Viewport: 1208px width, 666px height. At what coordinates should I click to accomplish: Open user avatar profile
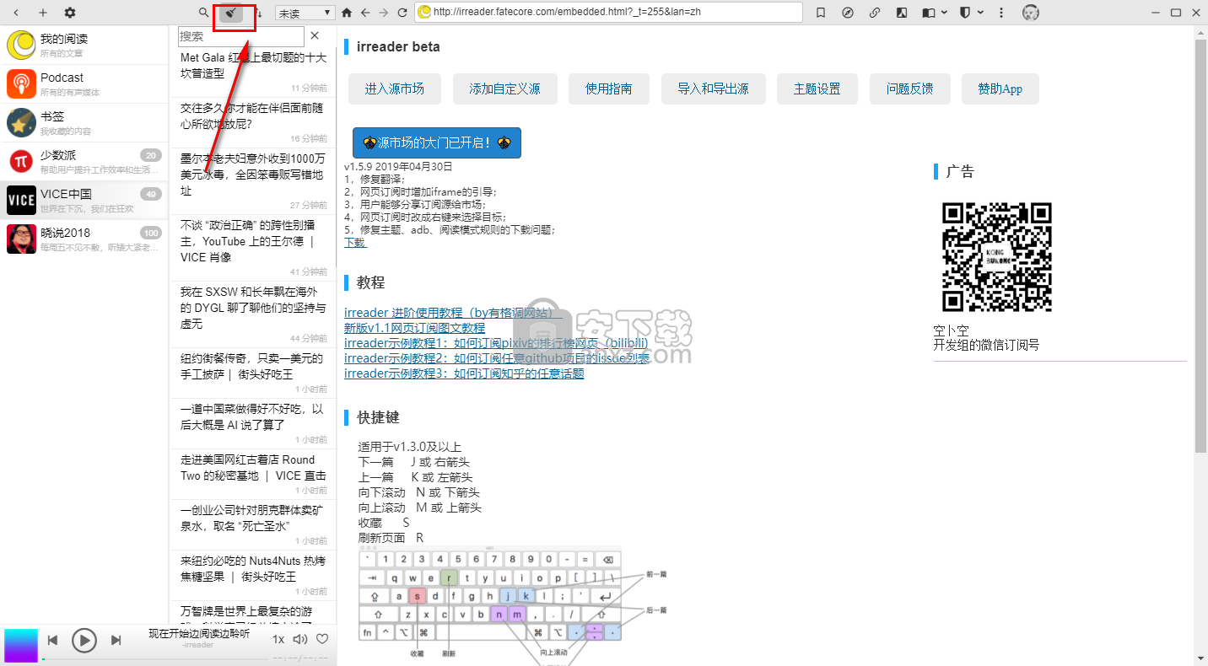pos(1030,13)
